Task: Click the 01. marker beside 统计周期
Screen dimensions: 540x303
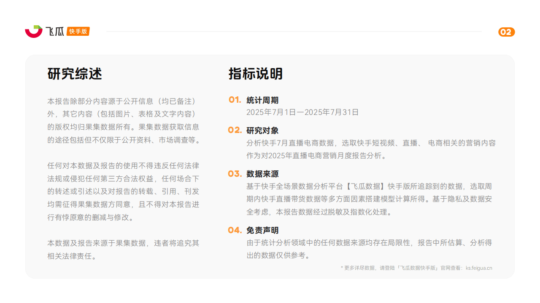Action: [235, 100]
